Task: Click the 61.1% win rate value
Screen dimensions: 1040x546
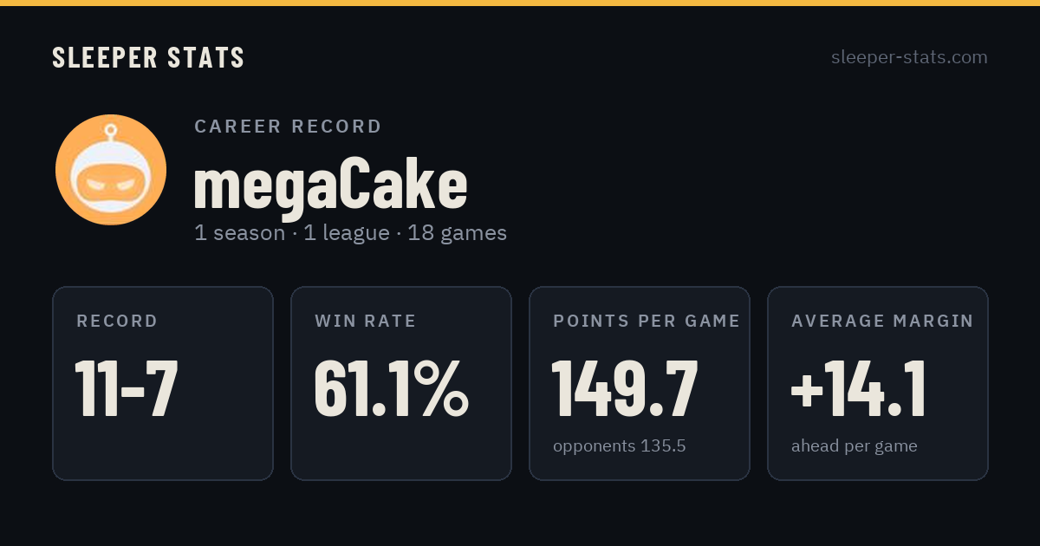Action: 392,388
